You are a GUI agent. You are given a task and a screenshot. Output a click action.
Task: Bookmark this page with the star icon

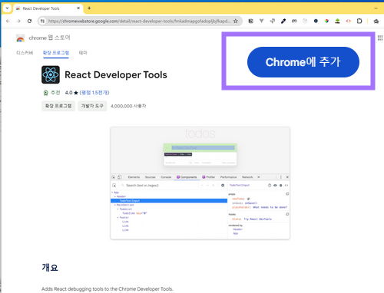236,21
